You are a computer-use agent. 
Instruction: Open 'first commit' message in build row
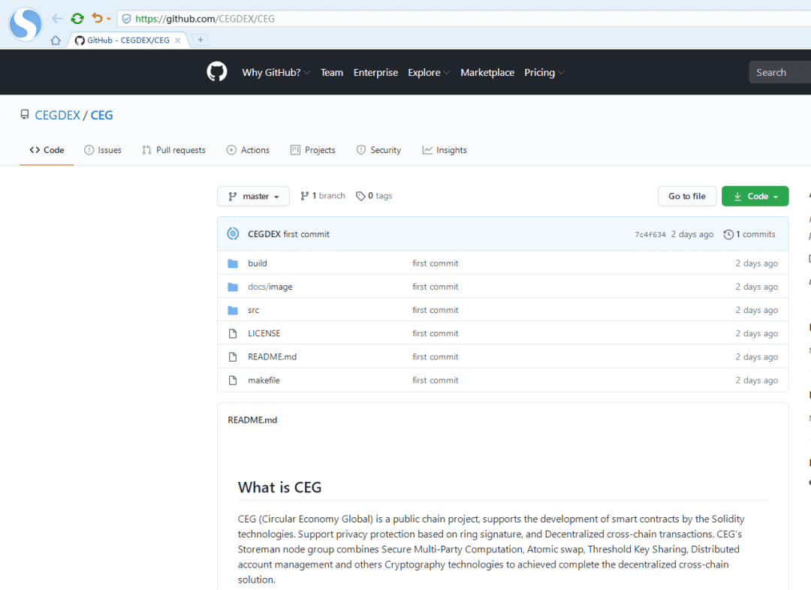coord(435,263)
